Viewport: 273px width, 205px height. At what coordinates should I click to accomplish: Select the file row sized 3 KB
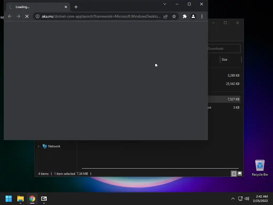click(x=224, y=108)
